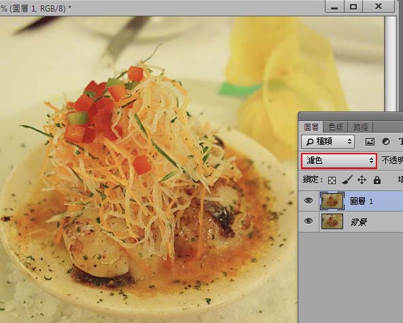This screenshot has width=403, height=323.
Task: Click the vertical scrollbar of the image window
Action: pyautogui.click(x=390, y=64)
